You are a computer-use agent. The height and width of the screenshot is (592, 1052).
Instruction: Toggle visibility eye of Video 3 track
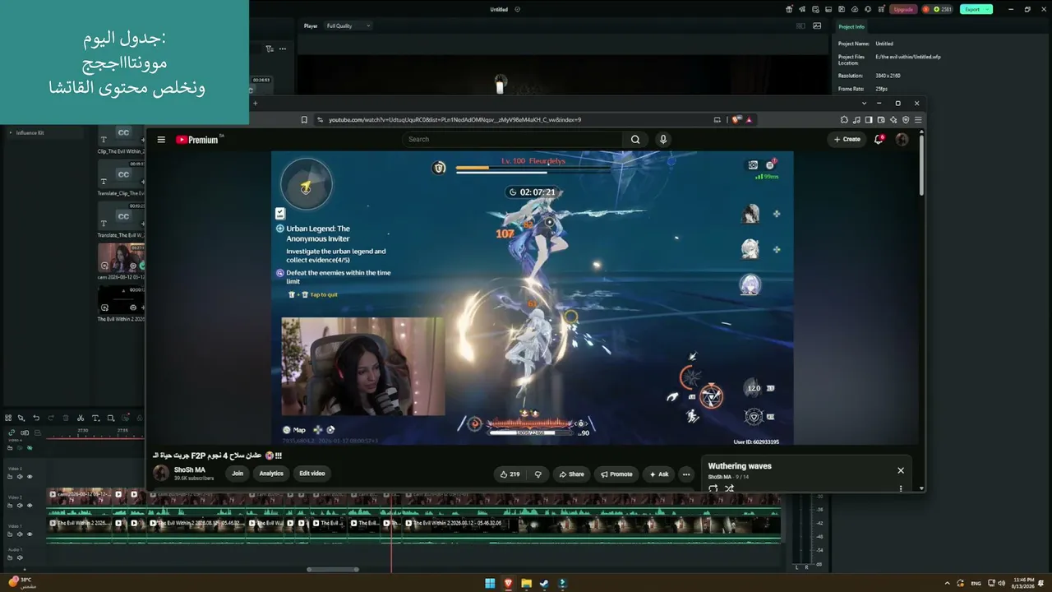point(30,477)
